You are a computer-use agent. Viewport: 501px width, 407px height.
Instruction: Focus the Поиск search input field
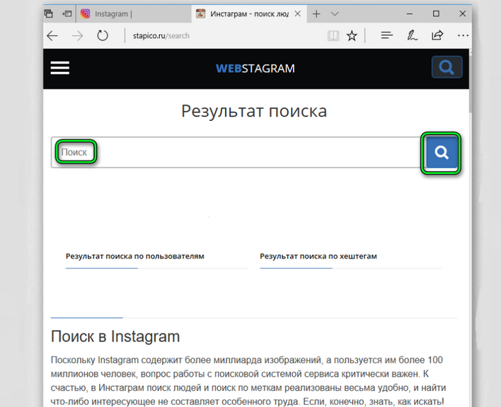236,152
